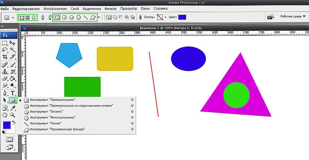Select the Zoom magnifier tool
This screenshot has height=160, width=309.
[13, 115]
